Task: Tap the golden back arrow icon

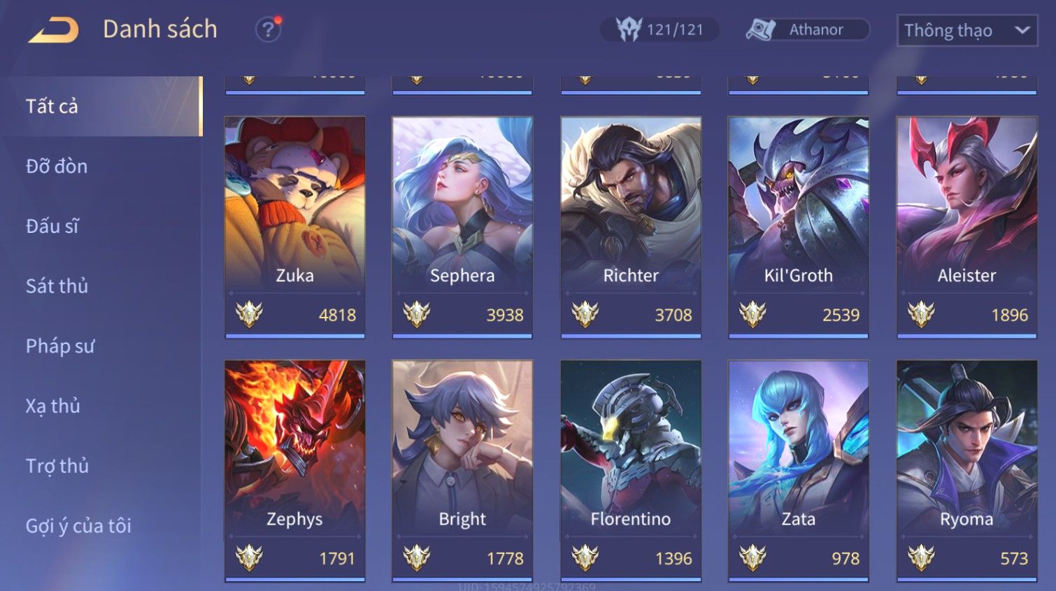Action: 54,29
